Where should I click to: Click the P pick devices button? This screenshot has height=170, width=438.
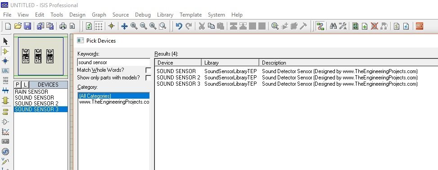[x=18, y=85]
